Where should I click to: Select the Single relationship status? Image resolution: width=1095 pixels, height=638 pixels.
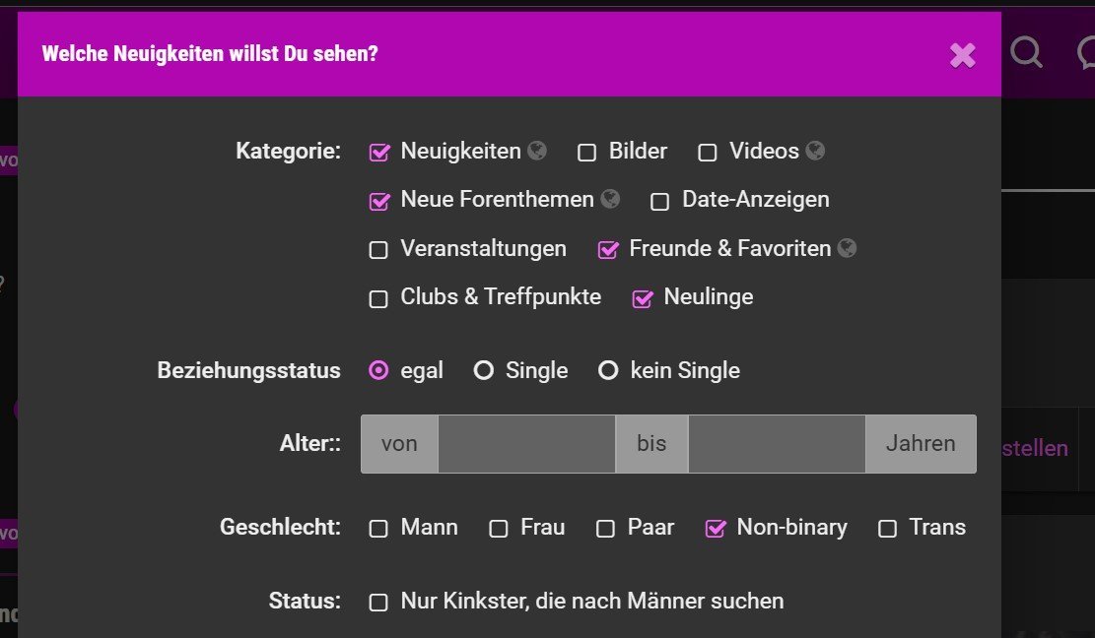coord(484,370)
